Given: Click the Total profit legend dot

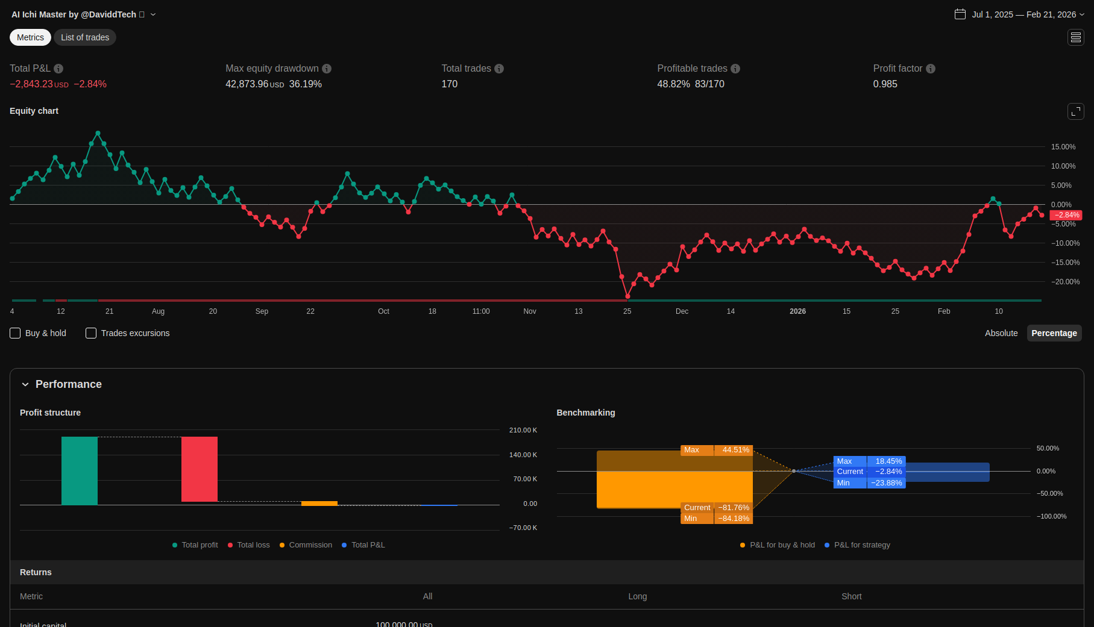Looking at the screenshot, I should (175, 545).
